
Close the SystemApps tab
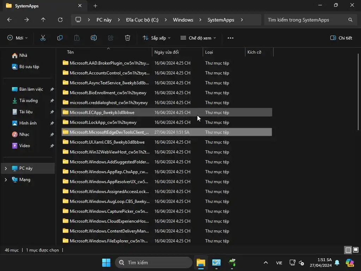tap(80, 6)
